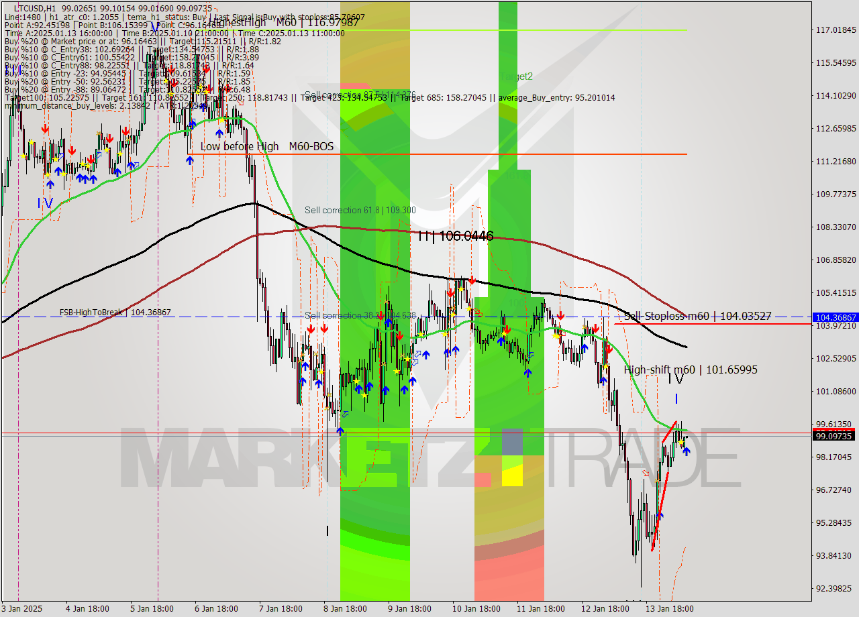Click the 108.33070 price axis value

(x=835, y=227)
